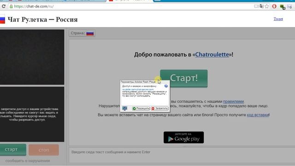The height and width of the screenshot is (166, 295).
Task: Click the blue help question icon in Flash dialog
Action: point(166,86)
